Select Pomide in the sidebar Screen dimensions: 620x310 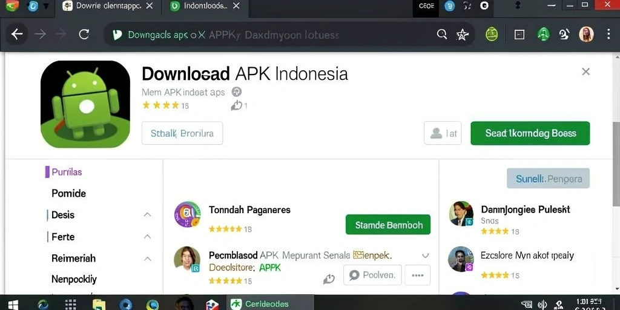(x=69, y=193)
